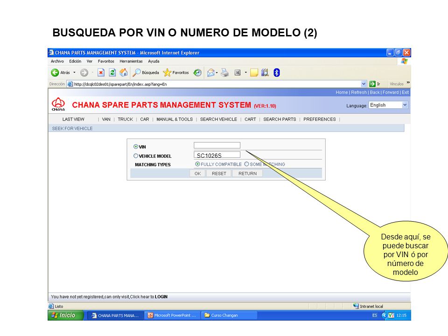Click the Home house icon
This screenshot has height=336, width=448.
pyautogui.click(x=123, y=73)
